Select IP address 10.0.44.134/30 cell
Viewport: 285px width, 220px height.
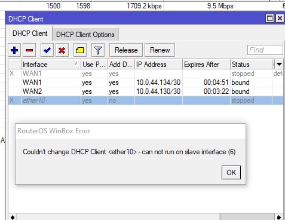pyautogui.click(x=158, y=82)
